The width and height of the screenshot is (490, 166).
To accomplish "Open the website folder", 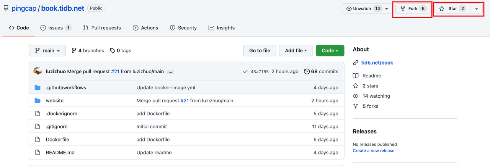I will point(55,100).
